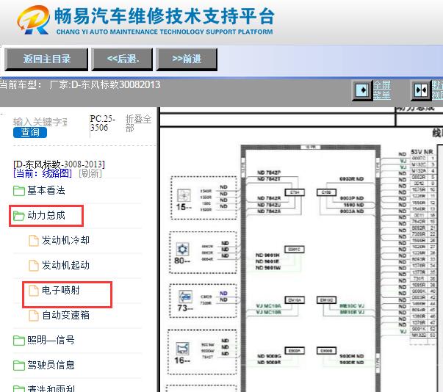Click the full-screen menu toggle icon
This screenshot has height=392, width=443.
click(362, 90)
